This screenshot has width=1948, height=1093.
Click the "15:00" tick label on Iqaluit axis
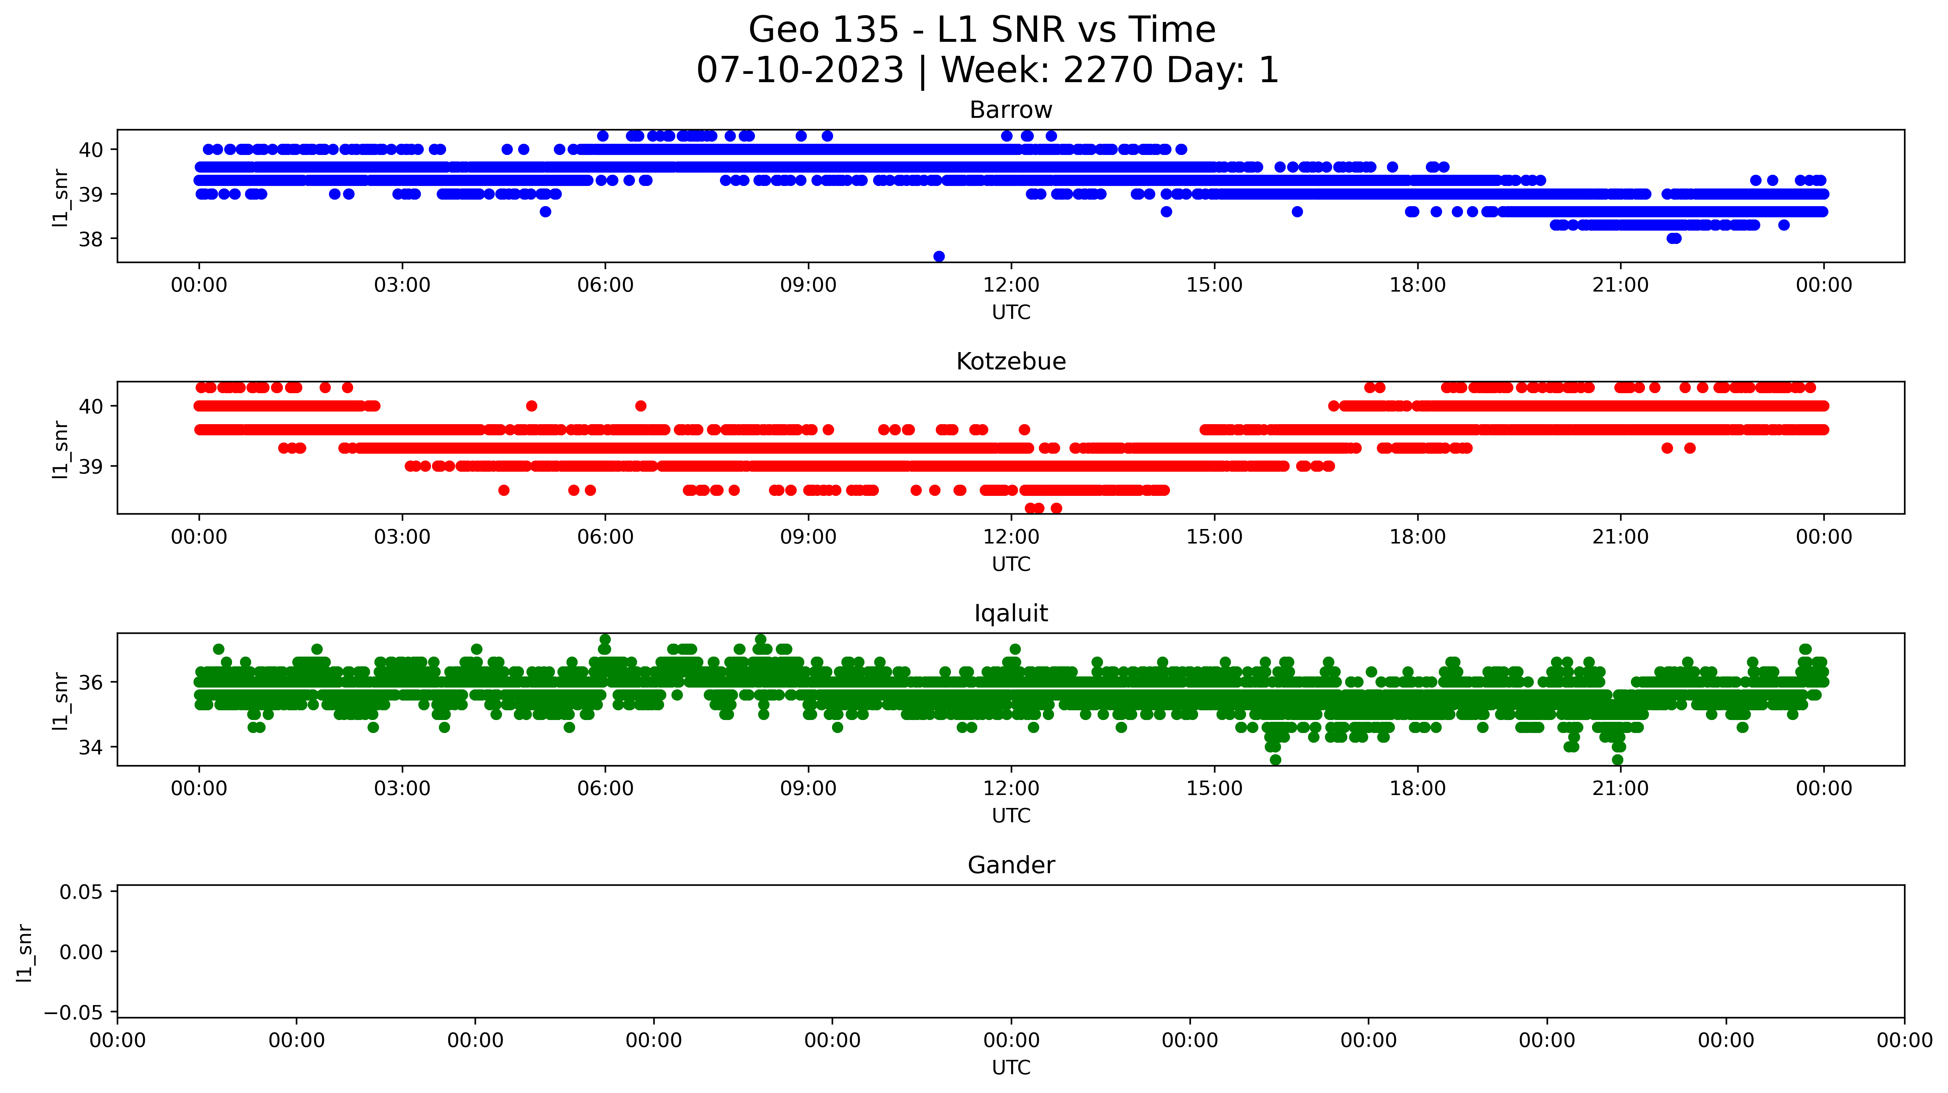tap(1214, 789)
